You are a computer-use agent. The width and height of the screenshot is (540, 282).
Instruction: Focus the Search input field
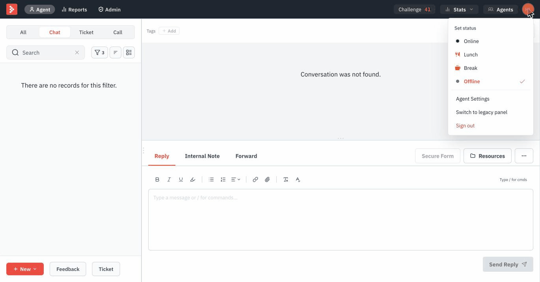tap(46, 52)
